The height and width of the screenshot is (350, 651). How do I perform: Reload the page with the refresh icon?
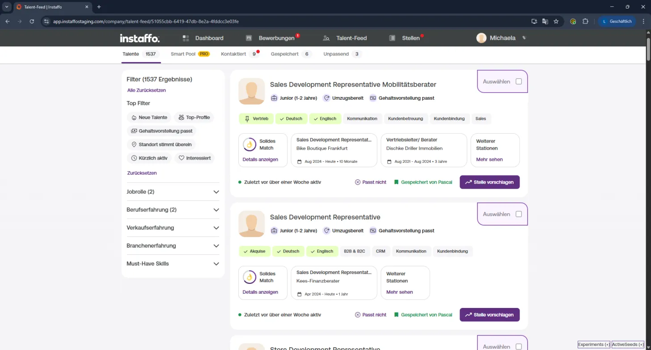click(x=32, y=21)
